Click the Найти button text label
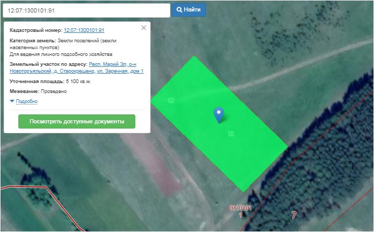374x232 pixels. pos(193,10)
